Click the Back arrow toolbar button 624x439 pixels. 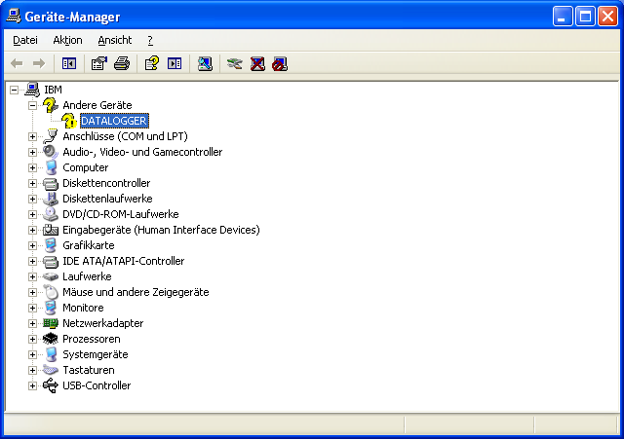[17, 63]
